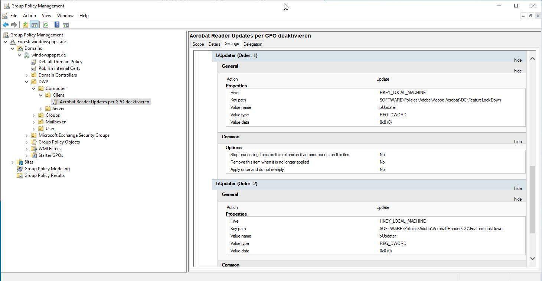Toggle the Show/Hide Console Tree icon
542x281 pixels.
click(x=34, y=25)
